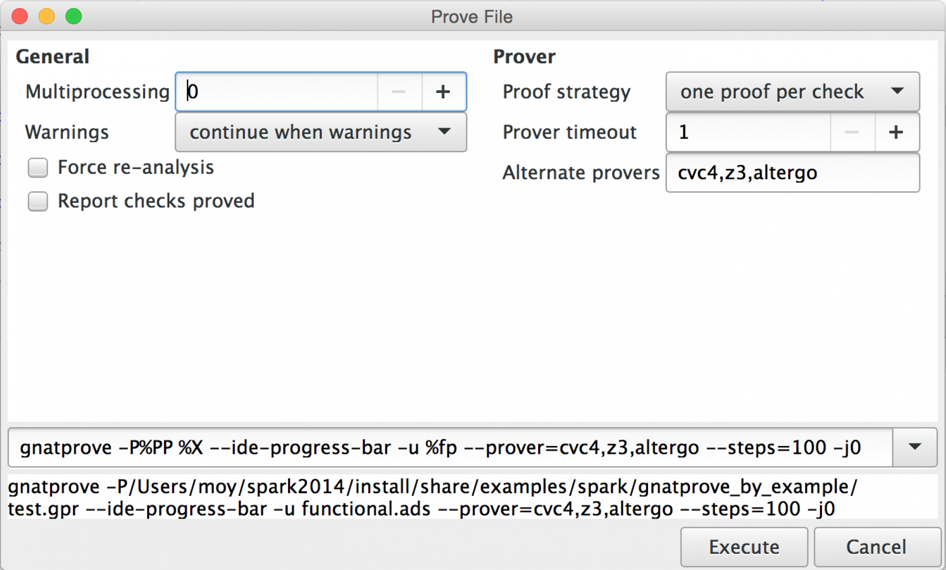Enable Report checks proved checkbox
This screenshot has height=570, width=946.
[x=38, y=201]
